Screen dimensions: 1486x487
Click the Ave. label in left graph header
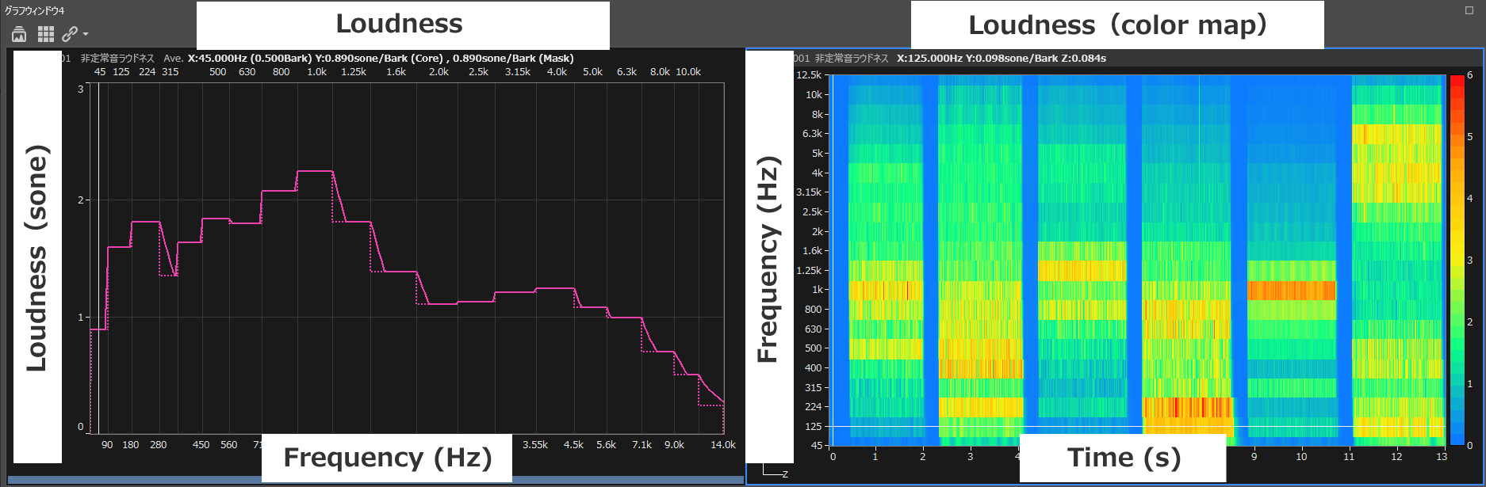[173, 59]
